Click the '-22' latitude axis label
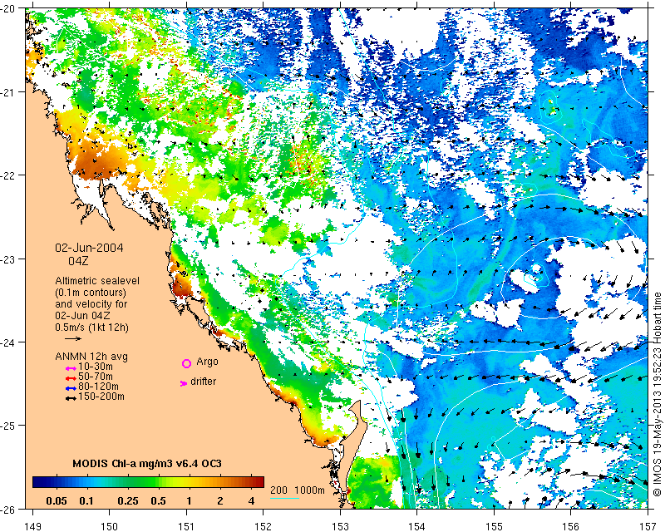 7,175
